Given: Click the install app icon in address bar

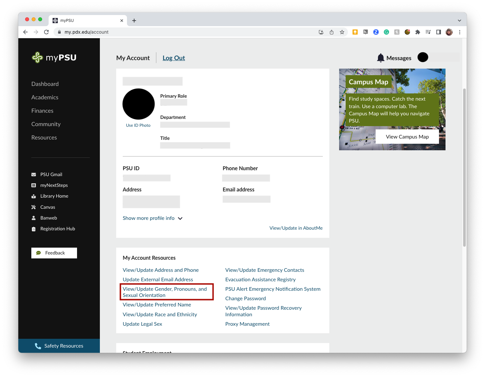Looking at the screenshot, I should pos(321,32).
